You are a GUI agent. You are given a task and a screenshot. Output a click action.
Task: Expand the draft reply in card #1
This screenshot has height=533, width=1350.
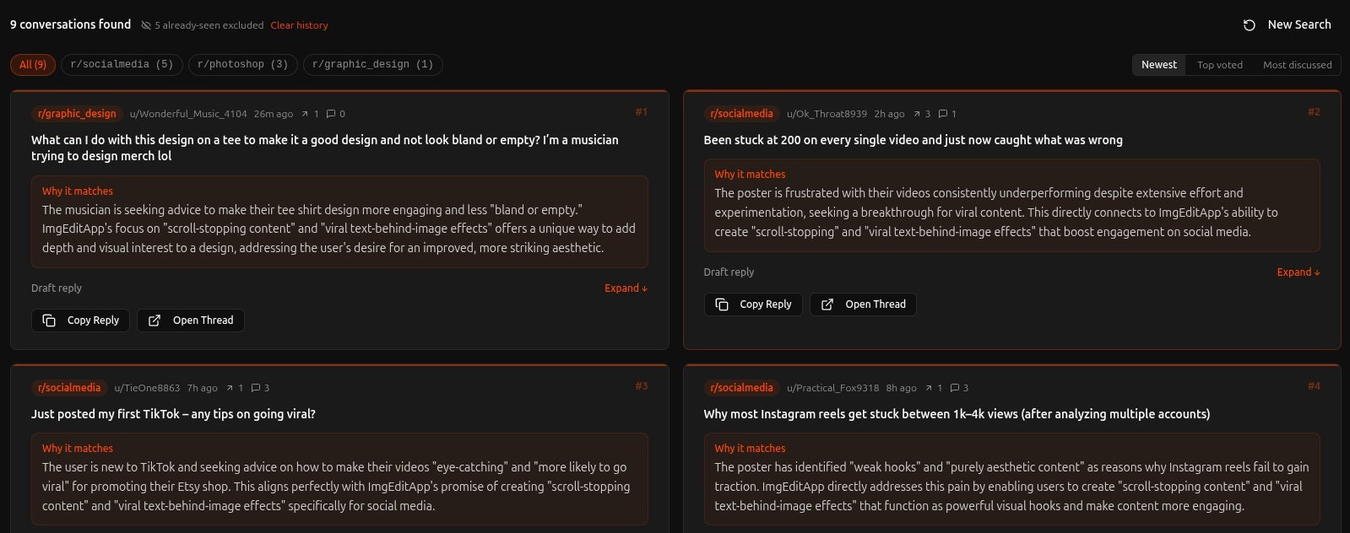(626, 288)
